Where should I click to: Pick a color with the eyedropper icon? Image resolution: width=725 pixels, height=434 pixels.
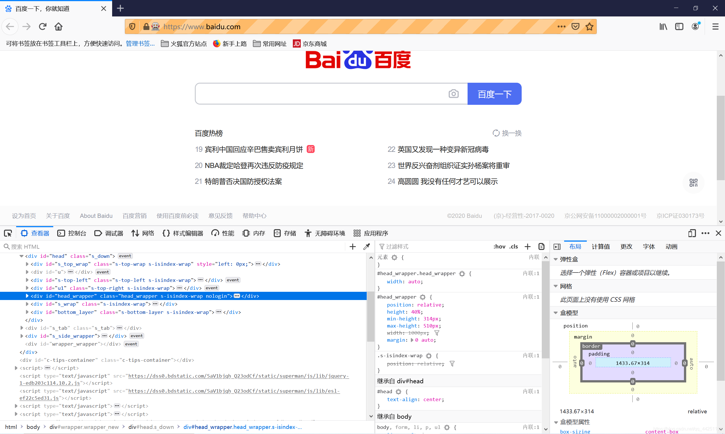366,246
